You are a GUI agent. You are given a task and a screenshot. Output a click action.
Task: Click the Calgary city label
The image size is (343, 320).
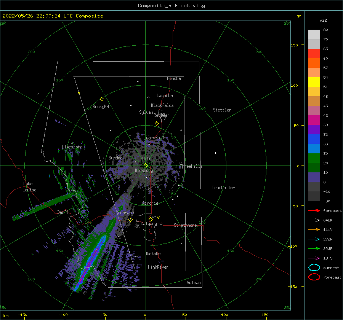click(149, 224)
